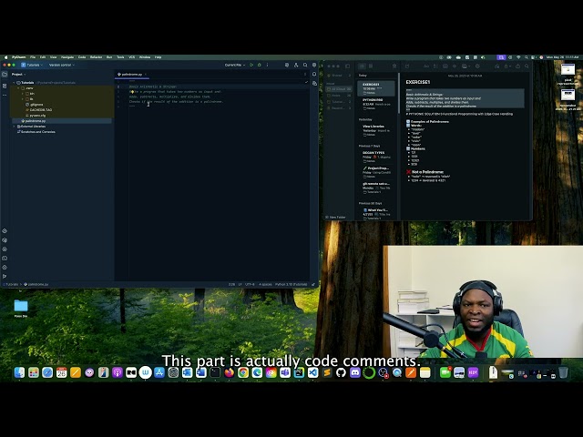Switch Notes to list view
Viewport: 583px width, 437px height.
[362, 66]
